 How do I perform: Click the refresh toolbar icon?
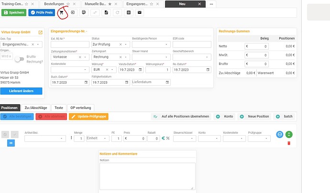[x=118, y=12]
